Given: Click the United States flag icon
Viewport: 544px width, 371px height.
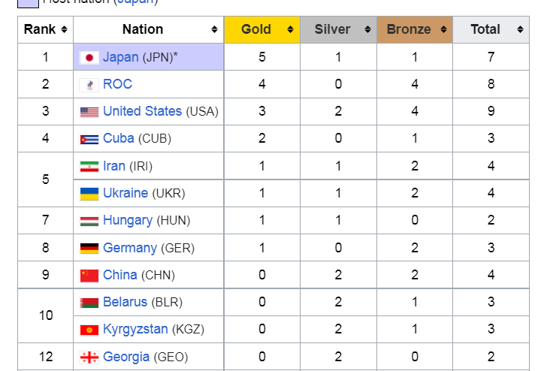Looking at the screenshot, I should pos(89,112).
